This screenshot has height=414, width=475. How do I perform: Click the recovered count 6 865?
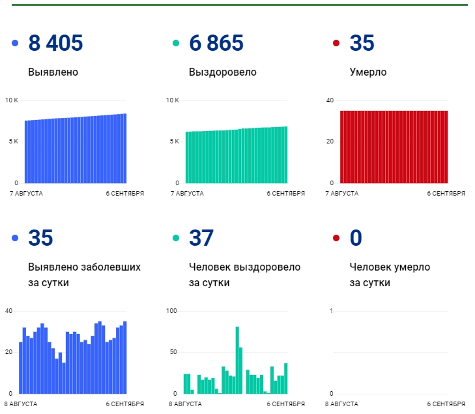(x=216, y=43)
